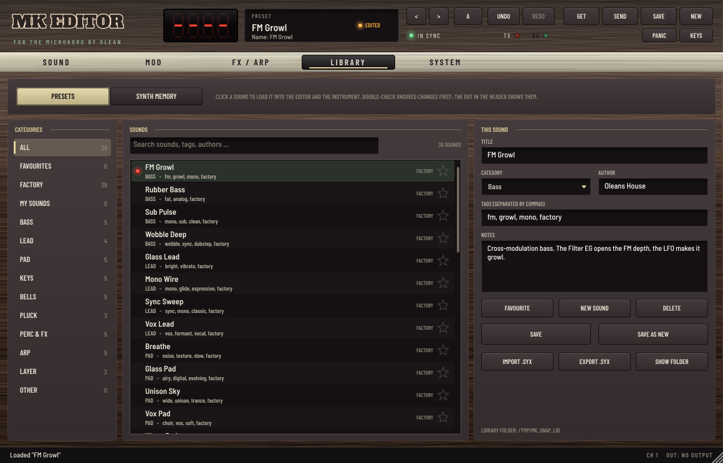
Task: Click DELETE for this sound
Action: [x=671, y=308]
